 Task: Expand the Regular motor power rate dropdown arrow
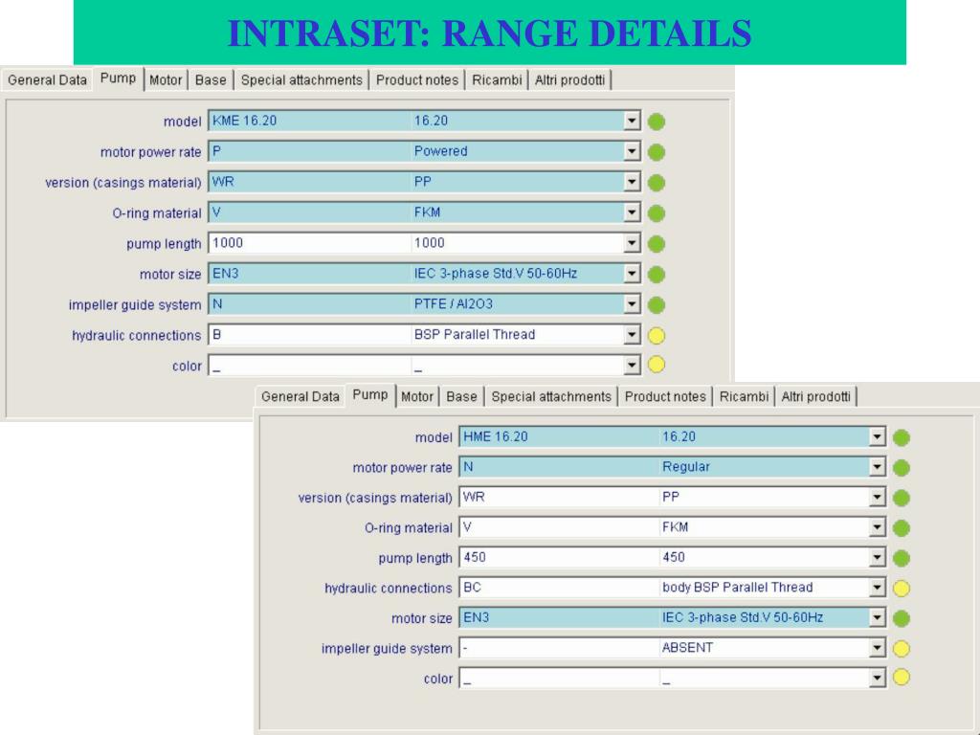[x=878, y=467]
